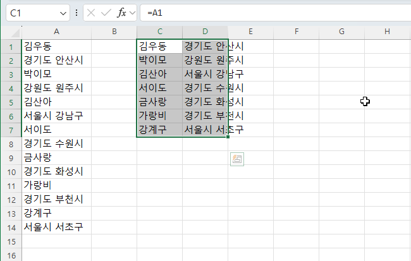The height and width of the screenshot is (261, 411).
Task: Click cell A10 containing 경기도 화성시
Action: click(57, 172)
